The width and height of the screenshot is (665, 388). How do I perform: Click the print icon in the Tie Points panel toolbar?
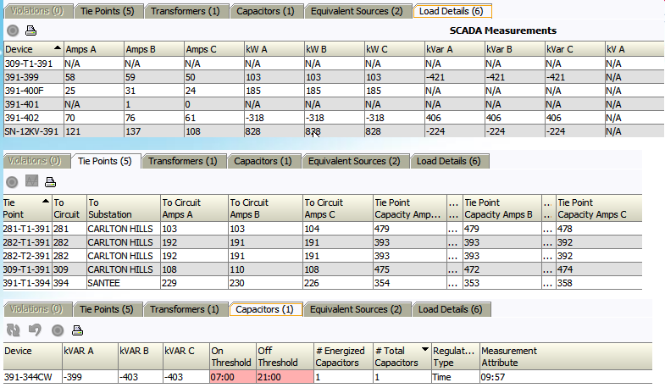pyautogui.click(x=51, y=182)
